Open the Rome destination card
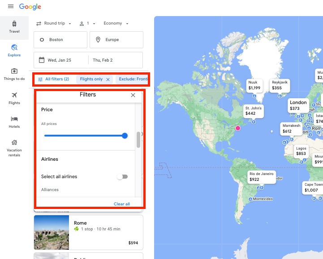The width and height of the screenshot is (323, 259). point(88,232)
